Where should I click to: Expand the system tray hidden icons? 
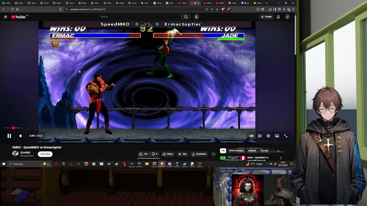point(267,164)
